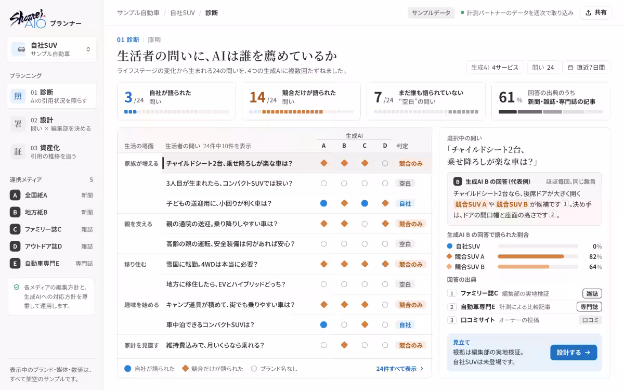Click the 照 icon badge

18,96
